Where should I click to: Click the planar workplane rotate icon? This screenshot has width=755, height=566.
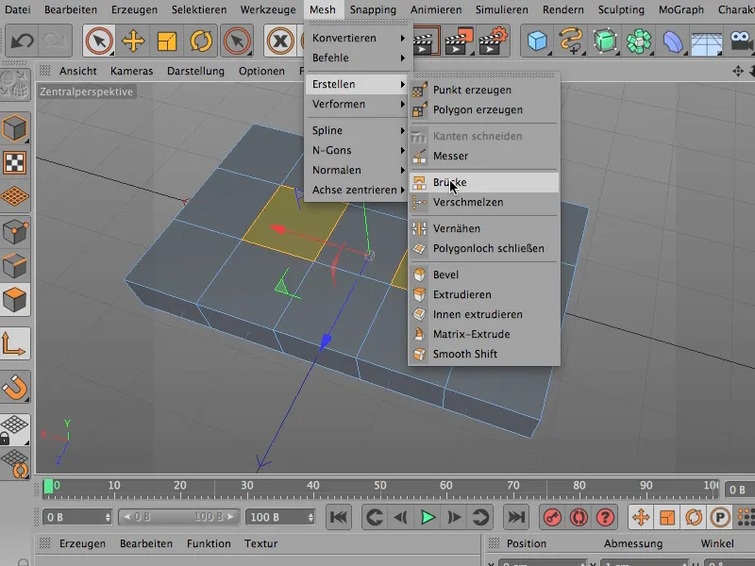[15, 463]
